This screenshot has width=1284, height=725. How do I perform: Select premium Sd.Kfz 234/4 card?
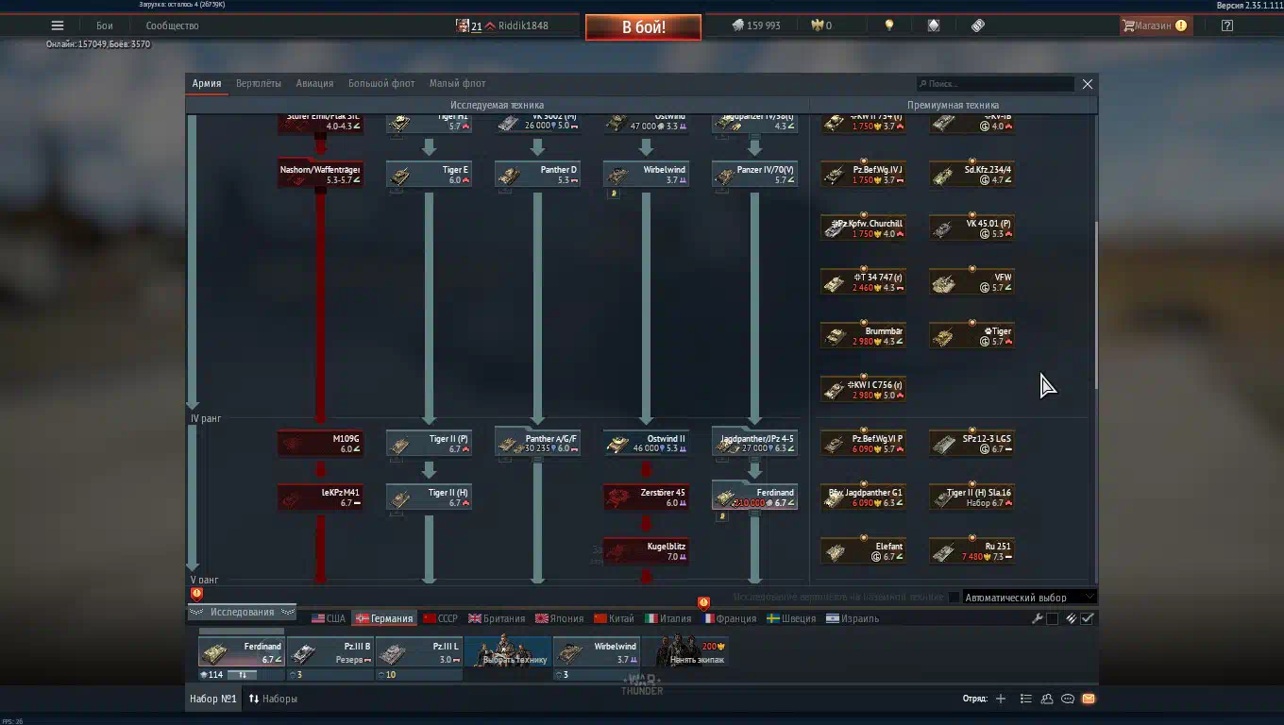pyautogui.click(x=971, y=175)
